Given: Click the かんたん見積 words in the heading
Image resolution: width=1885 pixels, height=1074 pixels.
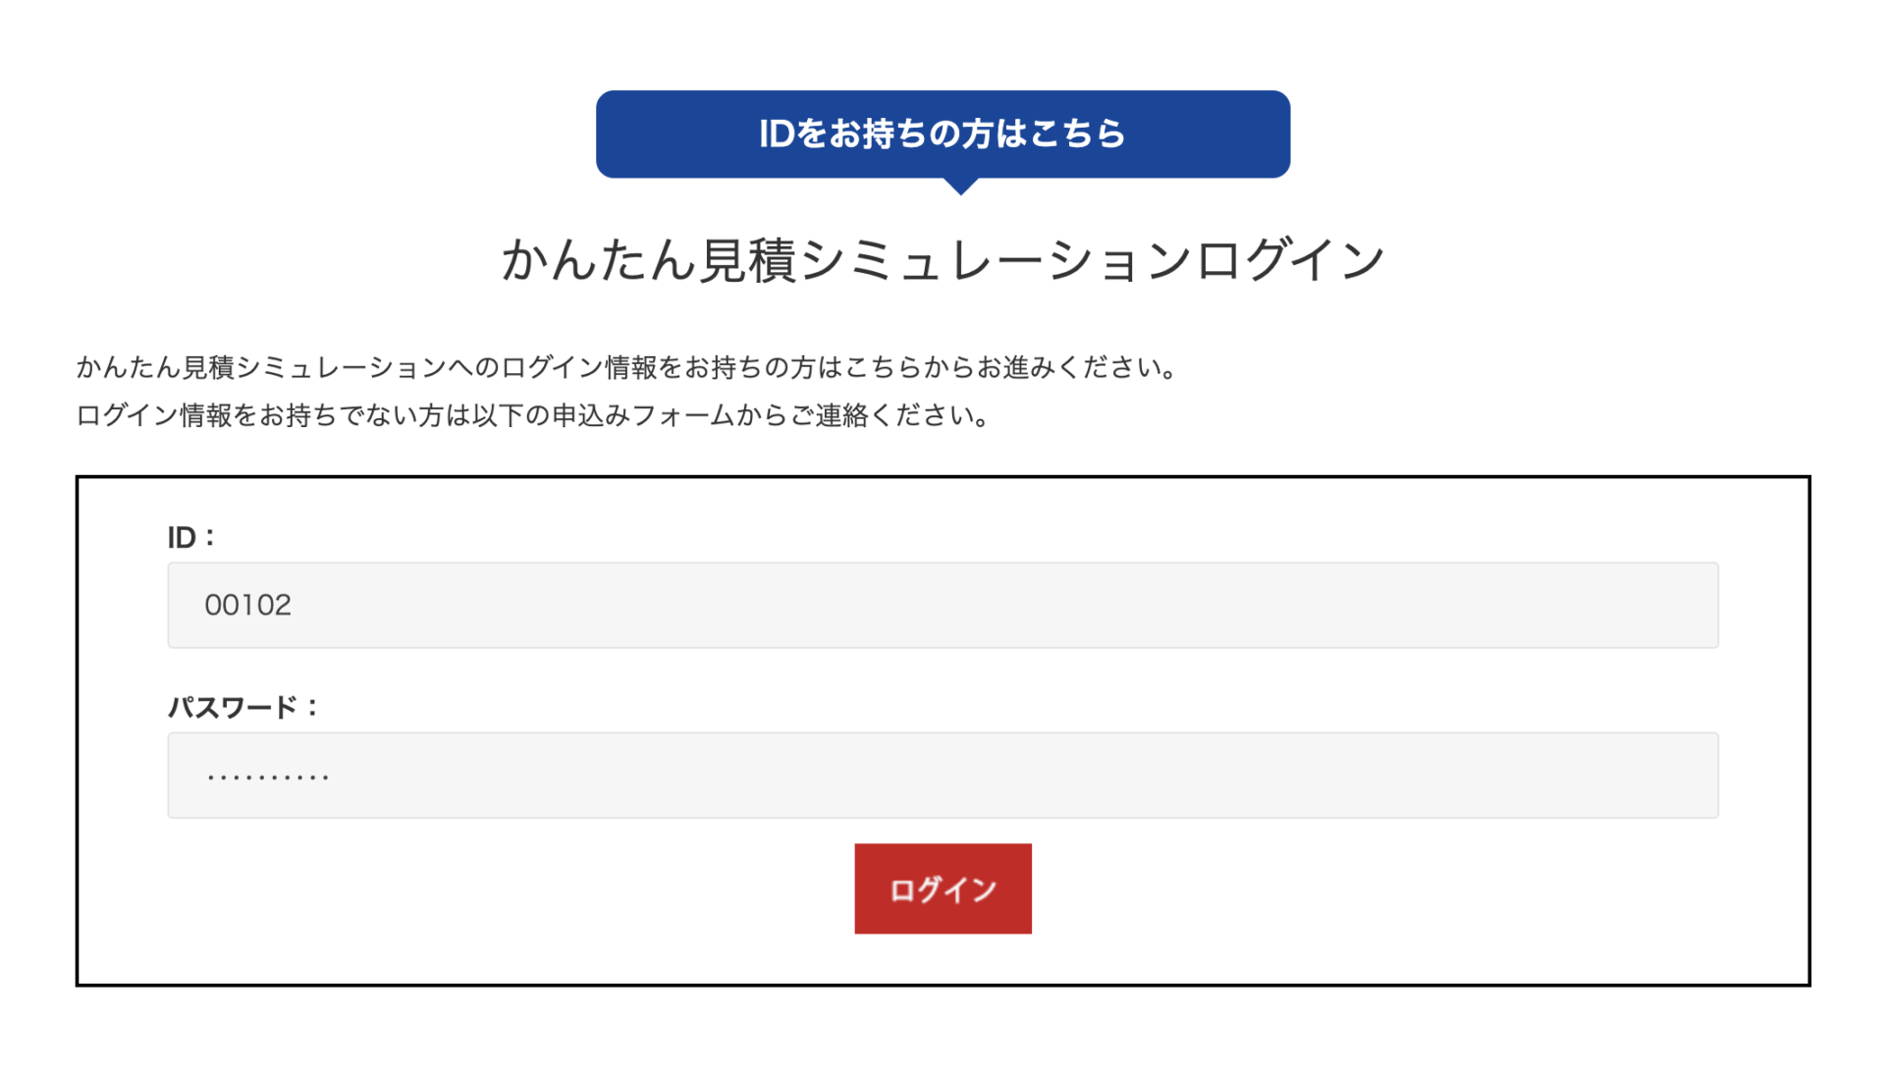Looking at the screenshot, I should [x=649, y=261].
